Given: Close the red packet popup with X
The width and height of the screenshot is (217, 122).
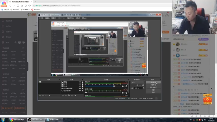Looking at the screenshot, I should coord(212,88).
